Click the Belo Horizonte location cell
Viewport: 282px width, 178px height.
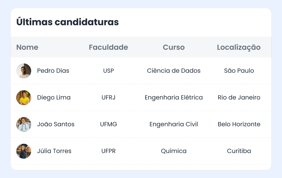239,124
